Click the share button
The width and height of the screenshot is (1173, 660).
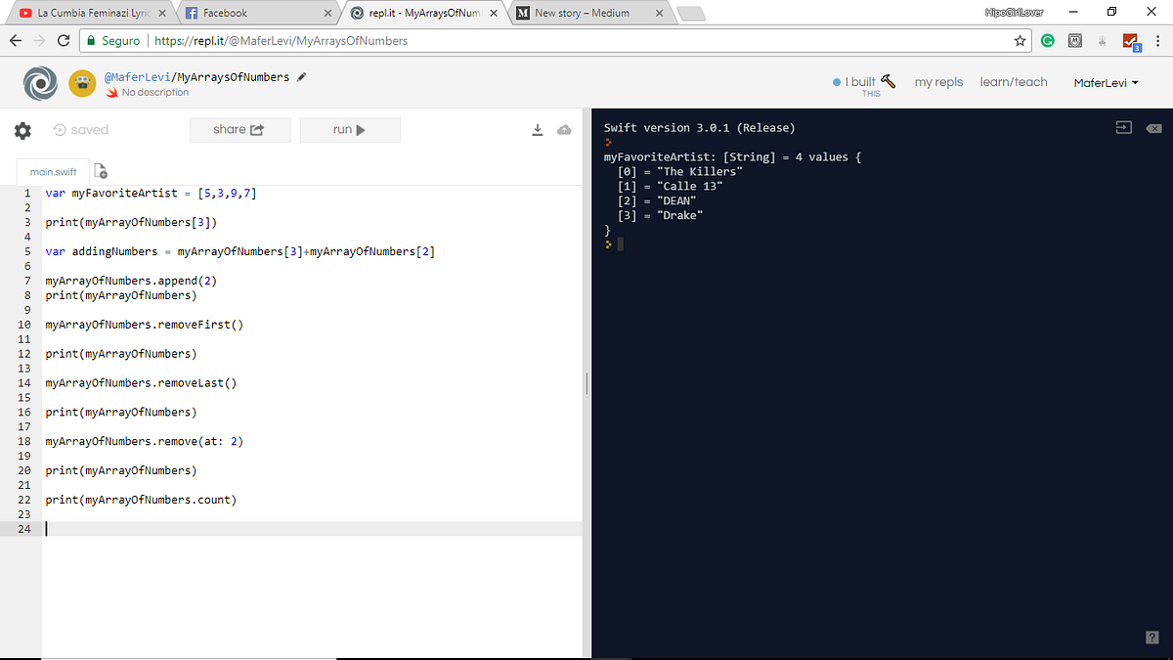point(239,130)
